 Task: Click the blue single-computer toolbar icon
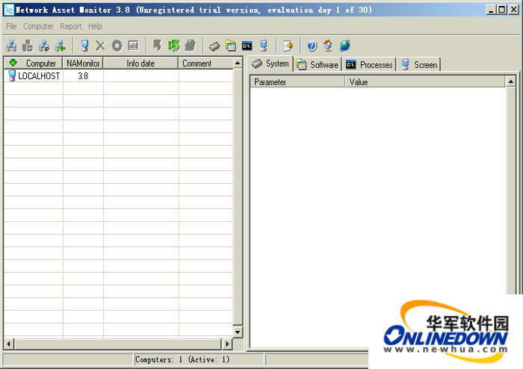tap(84, 46)
